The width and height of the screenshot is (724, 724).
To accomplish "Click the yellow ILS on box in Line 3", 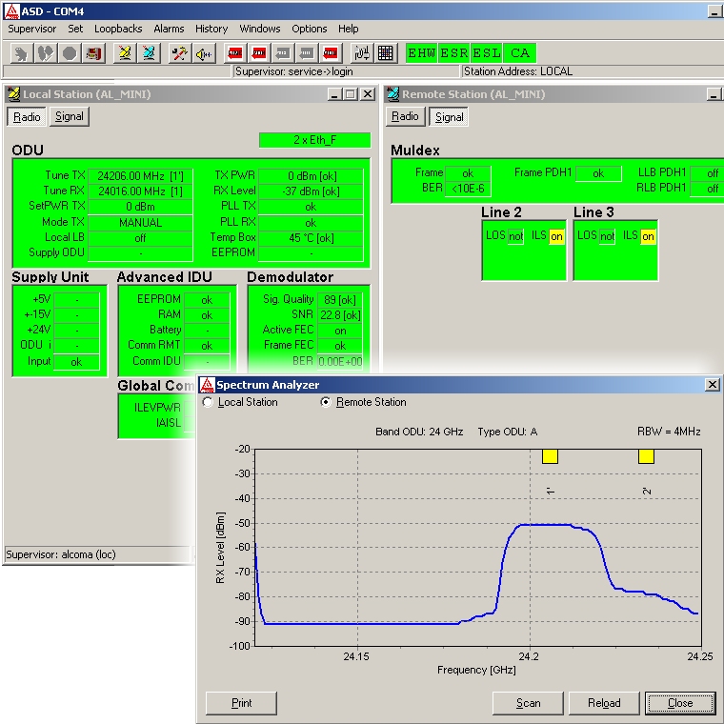I will (x=648, y=236).
